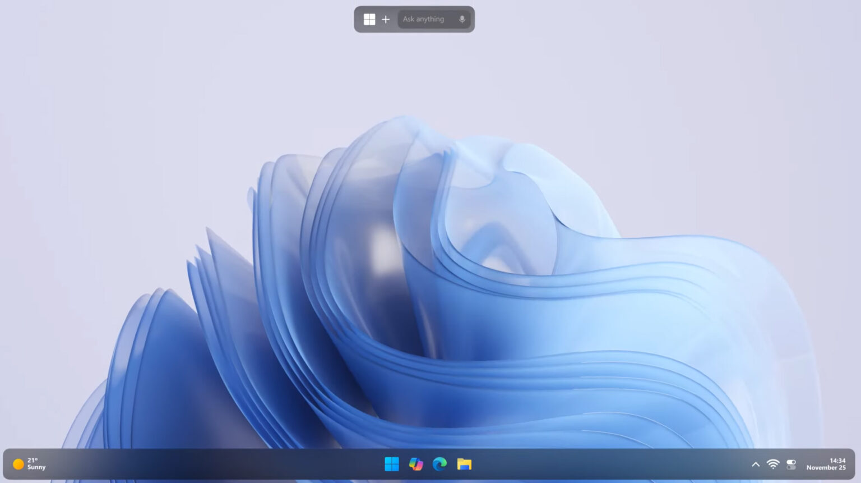Start a new session with the plus button

tap(386, 19)
